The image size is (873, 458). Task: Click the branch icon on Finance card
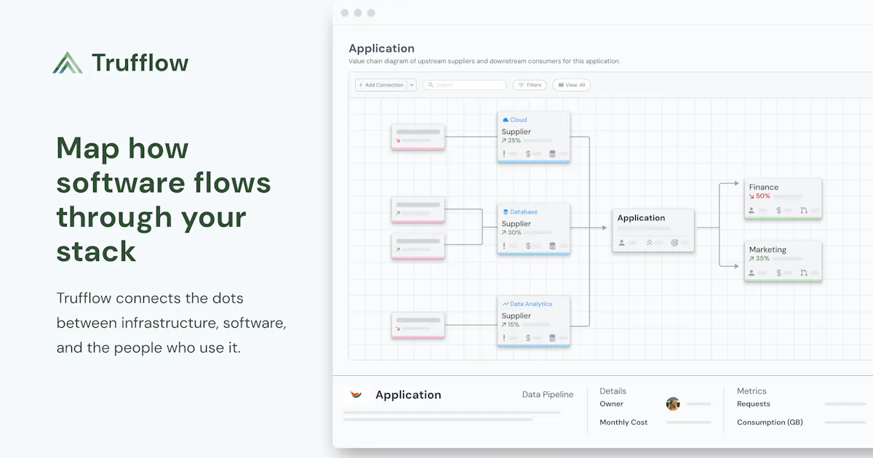click(804, 211)
